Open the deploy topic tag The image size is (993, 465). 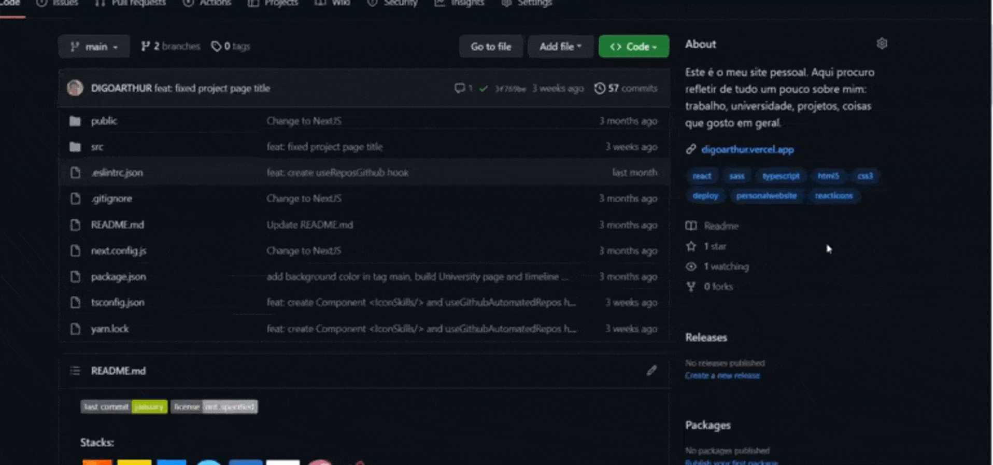pos(705,195)
